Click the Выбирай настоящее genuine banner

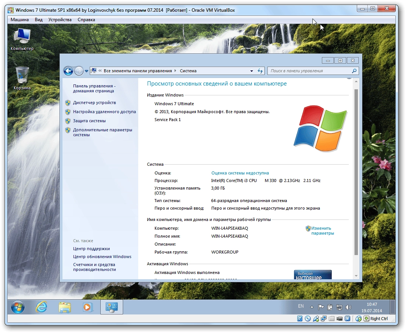(313, 274)
